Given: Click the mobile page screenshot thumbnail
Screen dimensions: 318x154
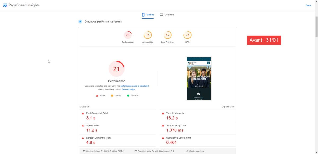Looking at the screenshot, I should [x=198, y=78].
